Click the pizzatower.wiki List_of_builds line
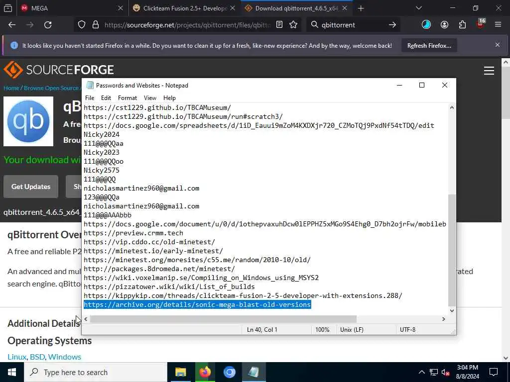This screenshot has width=510, height=382. [169, 286]
